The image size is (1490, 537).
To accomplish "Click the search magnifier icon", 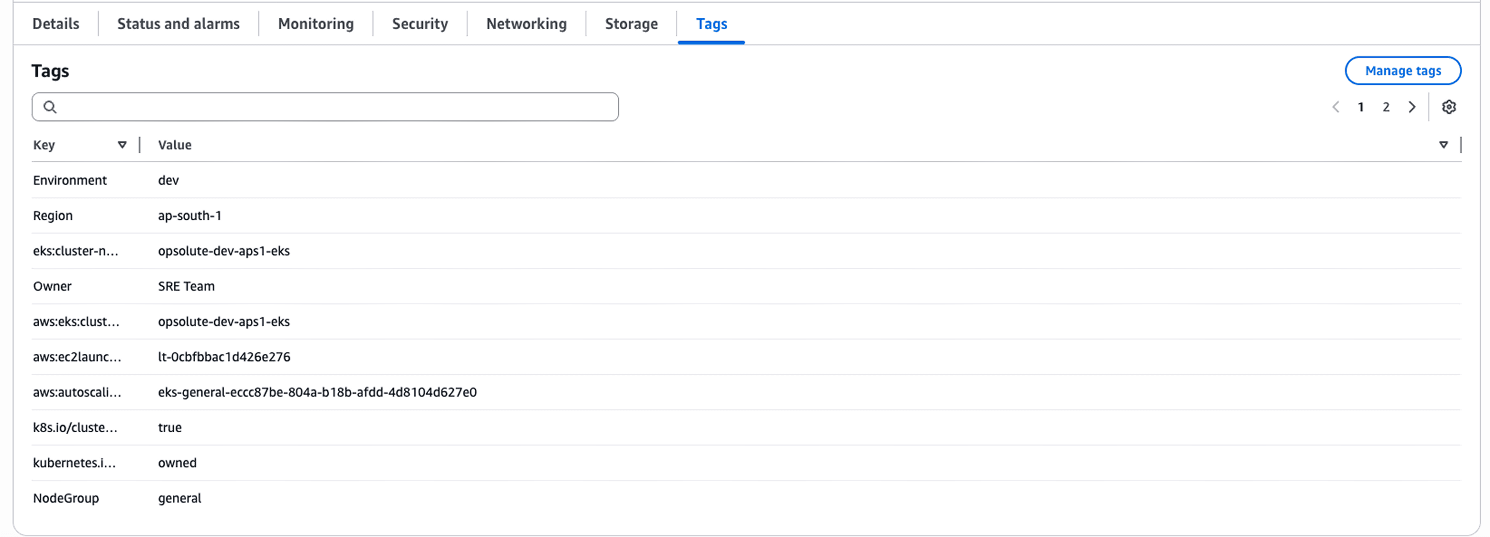I will coord(50,107).
